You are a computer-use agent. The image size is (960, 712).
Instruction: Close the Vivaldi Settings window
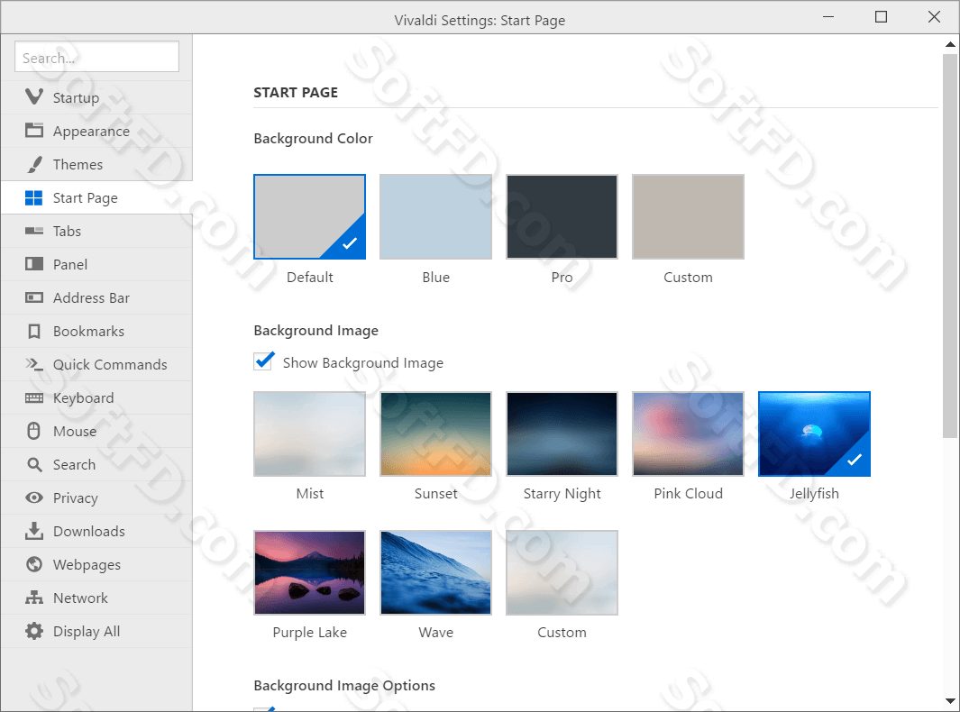pyautogui.click(x=934, y=17)
